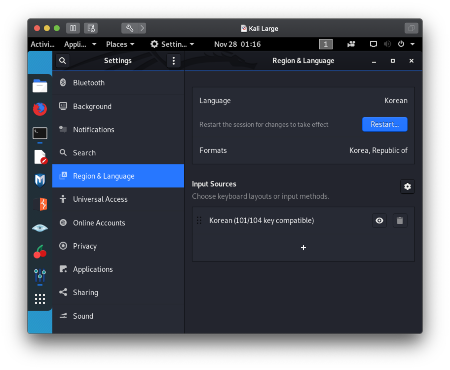The width and height of the screenshot is (450, 370).
Task: Open Sound settings
Action: coord(118,316)
